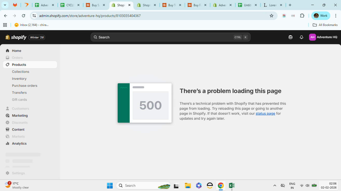341x191 pixels.
Task: Open Transfers under Products
Action: point(19,93)
